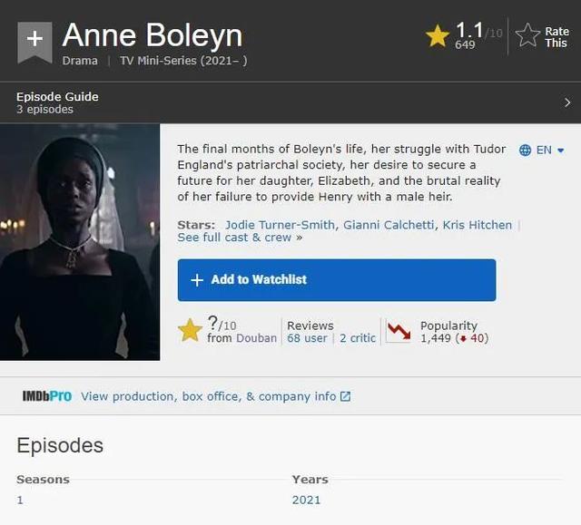Click the external link icon after company info
The image size is (581, 525).
coord(345,396)
